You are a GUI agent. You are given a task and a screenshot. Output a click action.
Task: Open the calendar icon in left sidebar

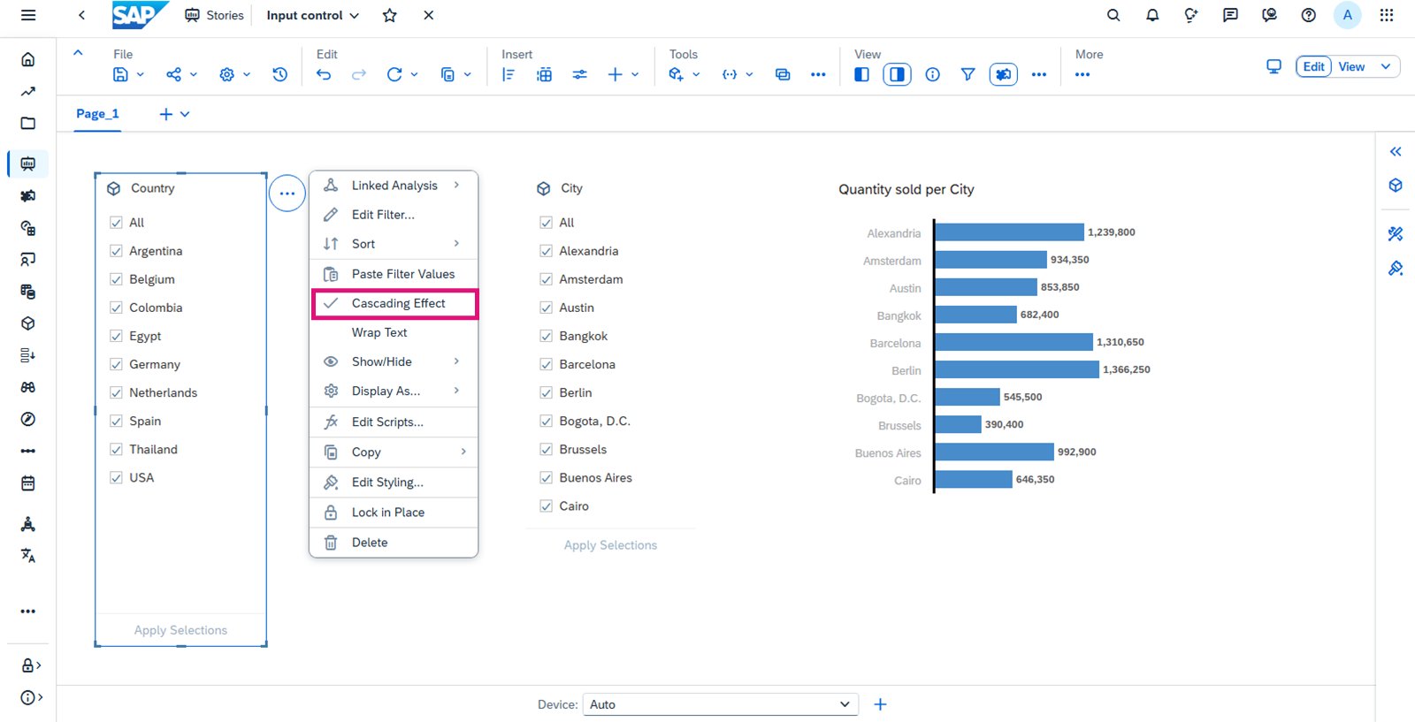[x=28, y=483]
